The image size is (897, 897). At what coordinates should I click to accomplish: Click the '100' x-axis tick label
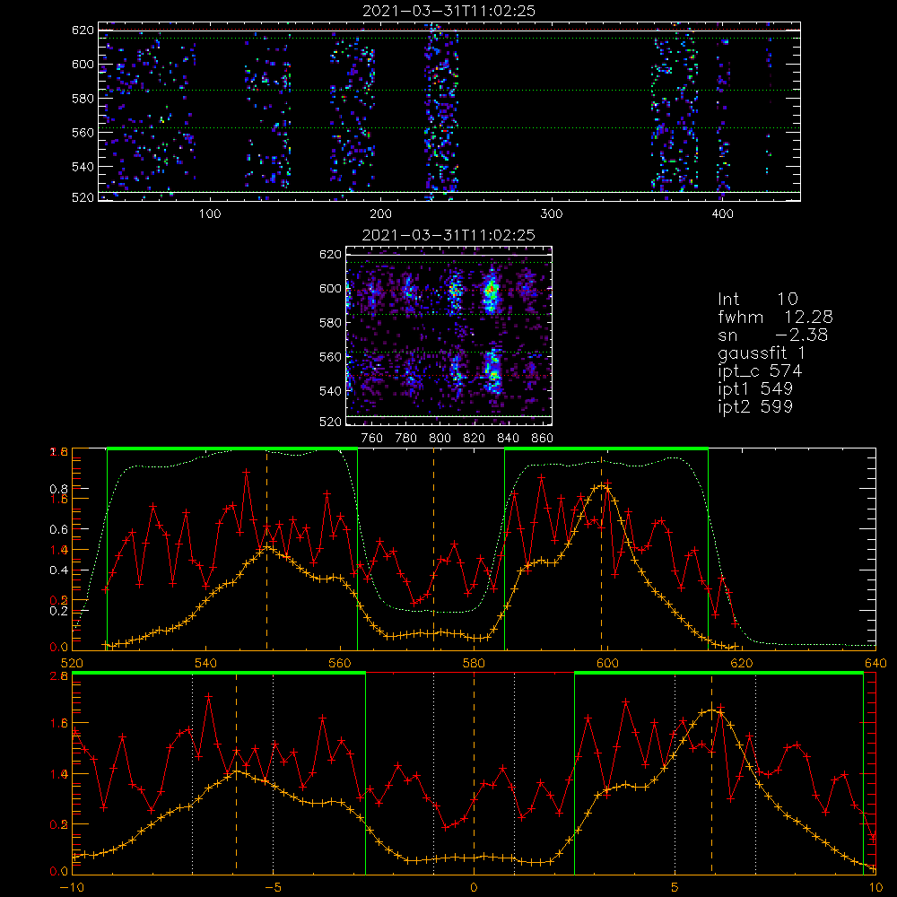click(210, 214)
